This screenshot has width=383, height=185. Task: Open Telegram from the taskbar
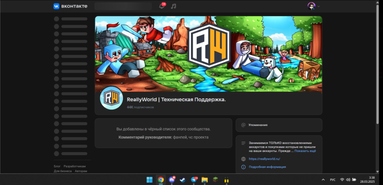(194, 180)
